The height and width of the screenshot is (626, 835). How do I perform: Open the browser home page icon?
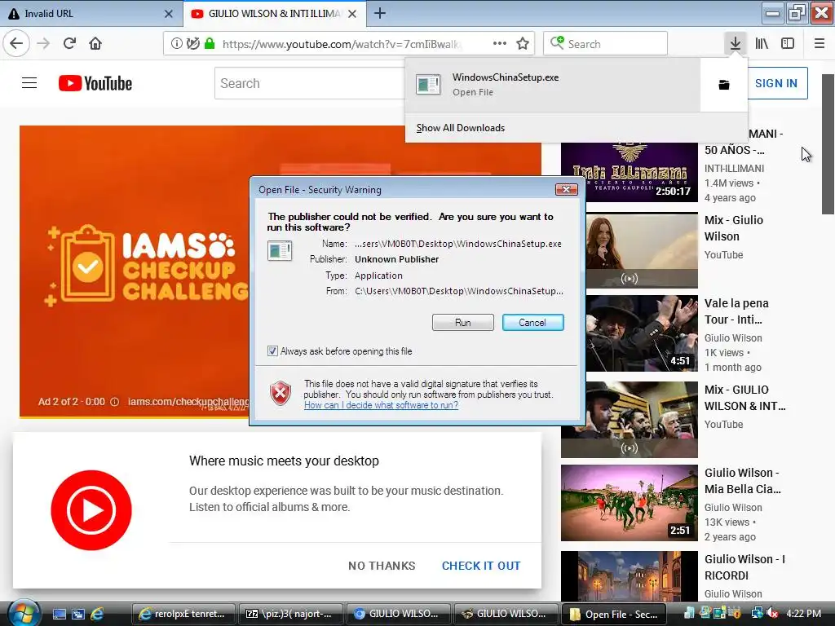point(95,43)
